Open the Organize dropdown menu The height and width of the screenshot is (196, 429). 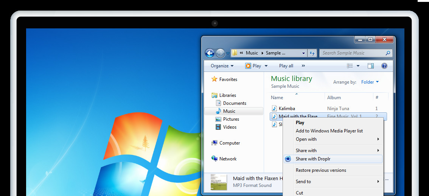222,66
